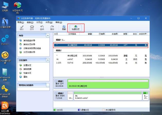
Task: Open the 常规(G) menu
Action: [21, 22]
